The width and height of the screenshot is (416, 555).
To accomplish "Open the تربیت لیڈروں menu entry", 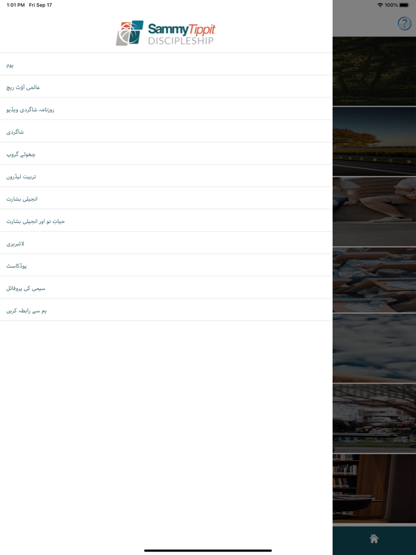I will coord(166,176).
